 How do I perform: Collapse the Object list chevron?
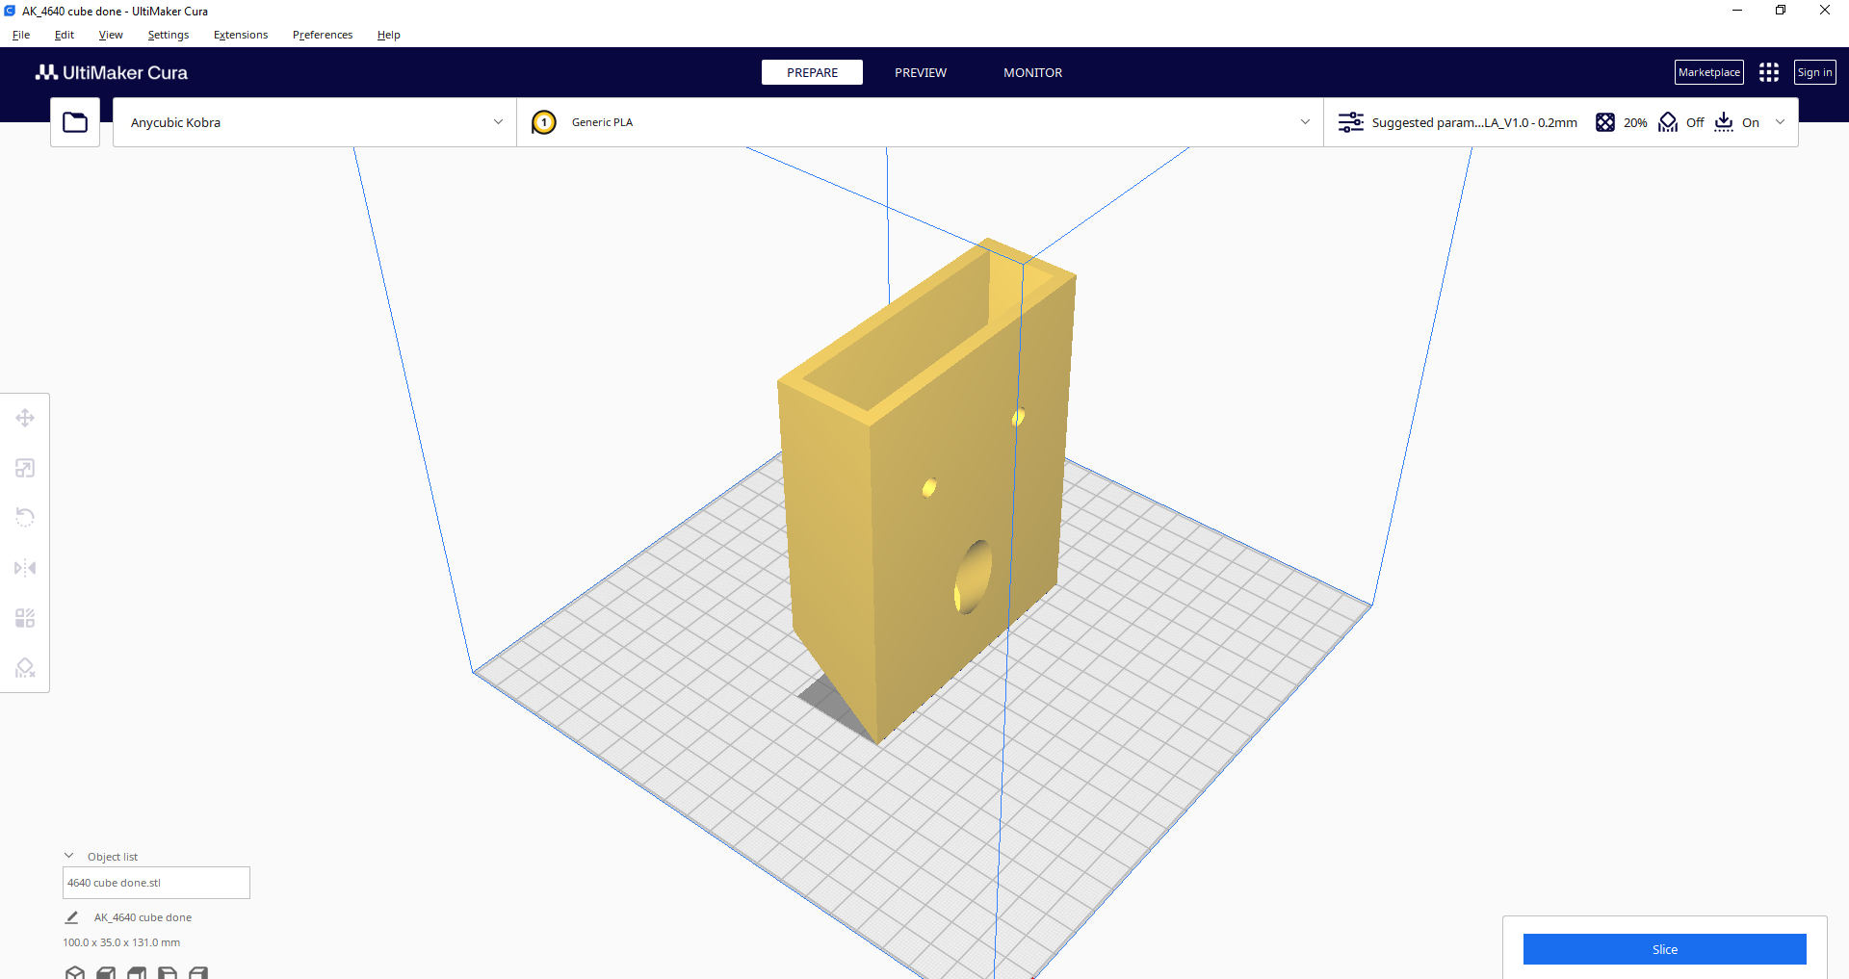pyautogui.click(x=69, y=856)
